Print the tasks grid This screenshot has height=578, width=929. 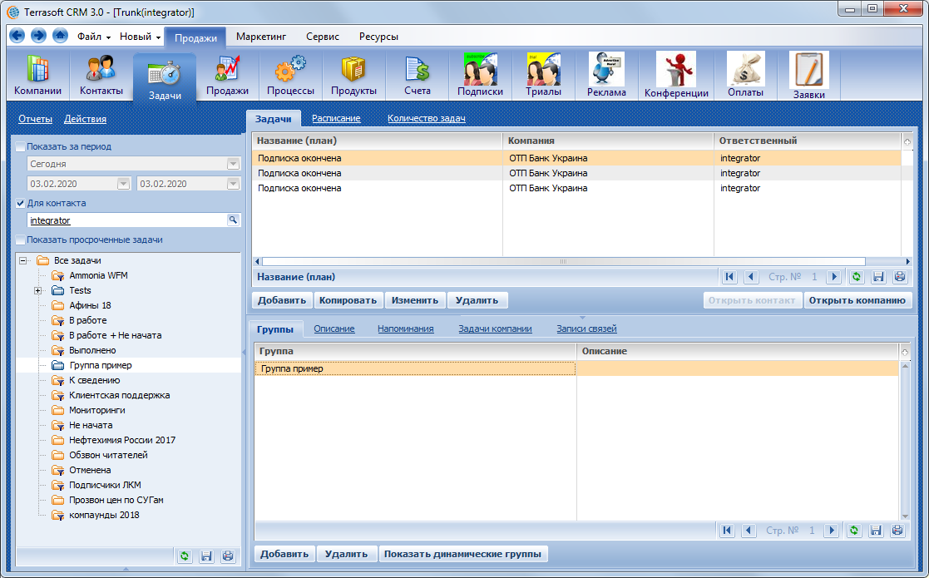click(899, 277)
